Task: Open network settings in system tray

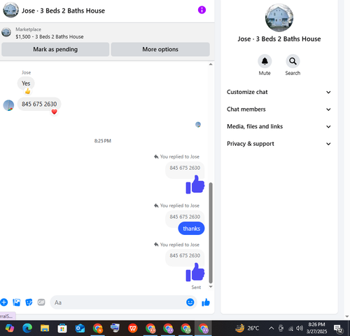Action: 290,328
